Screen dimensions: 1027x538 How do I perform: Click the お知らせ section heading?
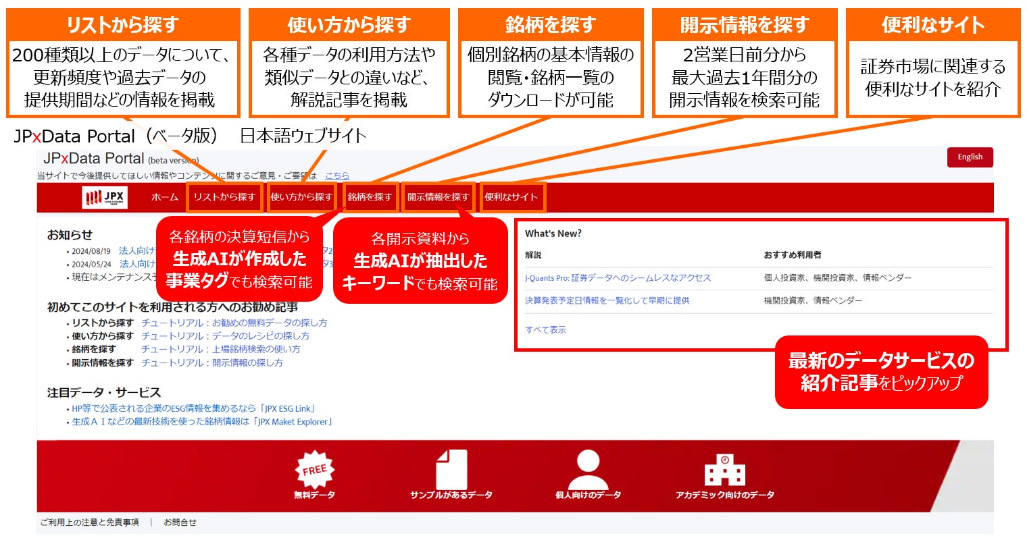tap(70, 235)
